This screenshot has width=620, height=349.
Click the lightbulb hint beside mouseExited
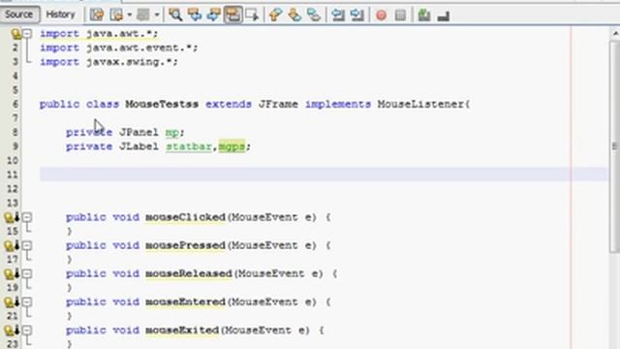pos(9,330)
